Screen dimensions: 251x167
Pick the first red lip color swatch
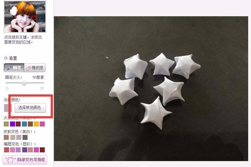click(7, 150)
